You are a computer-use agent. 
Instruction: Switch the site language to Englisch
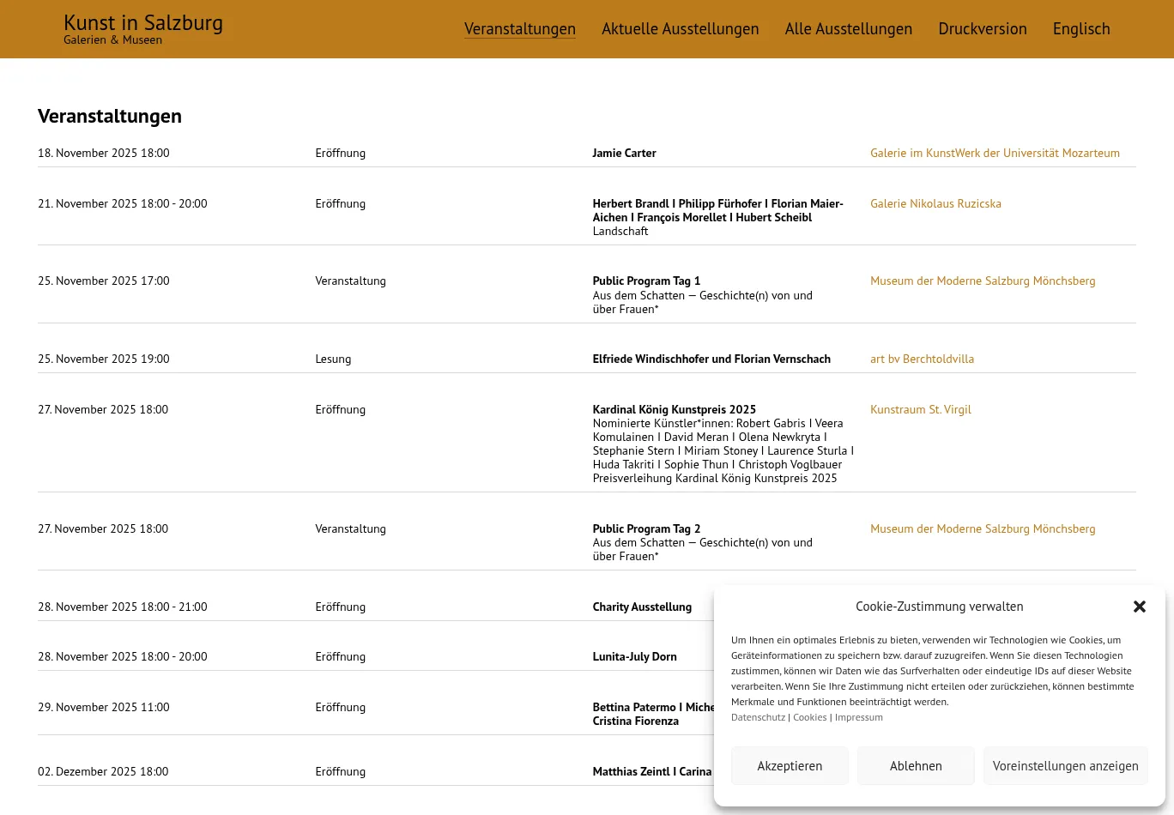pos(1080,29)
